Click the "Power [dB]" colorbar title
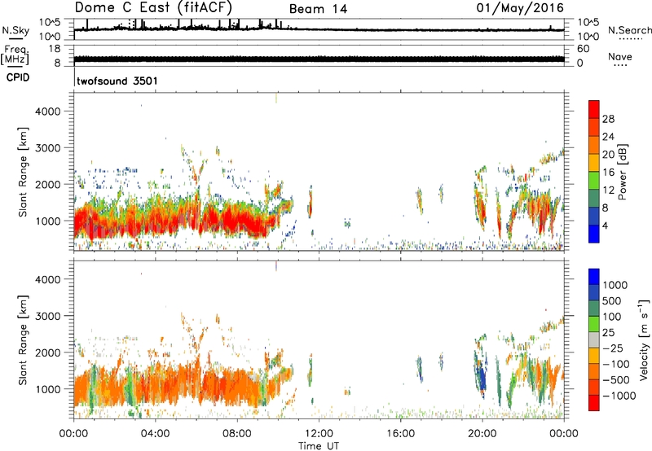The height and width of the screenshot is (451, 652). coord(623,172)
